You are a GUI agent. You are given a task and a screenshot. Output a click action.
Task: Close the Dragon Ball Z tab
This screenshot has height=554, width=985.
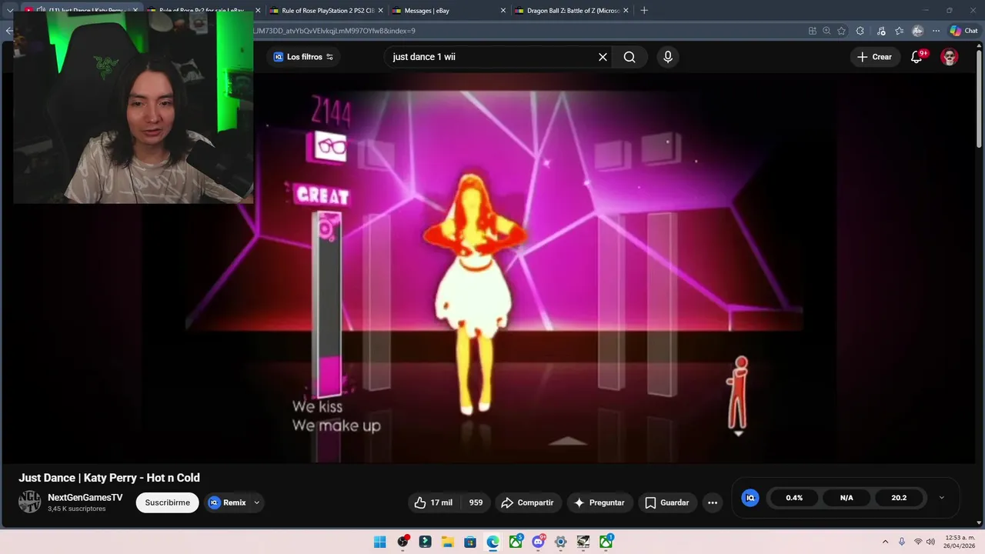626,11
